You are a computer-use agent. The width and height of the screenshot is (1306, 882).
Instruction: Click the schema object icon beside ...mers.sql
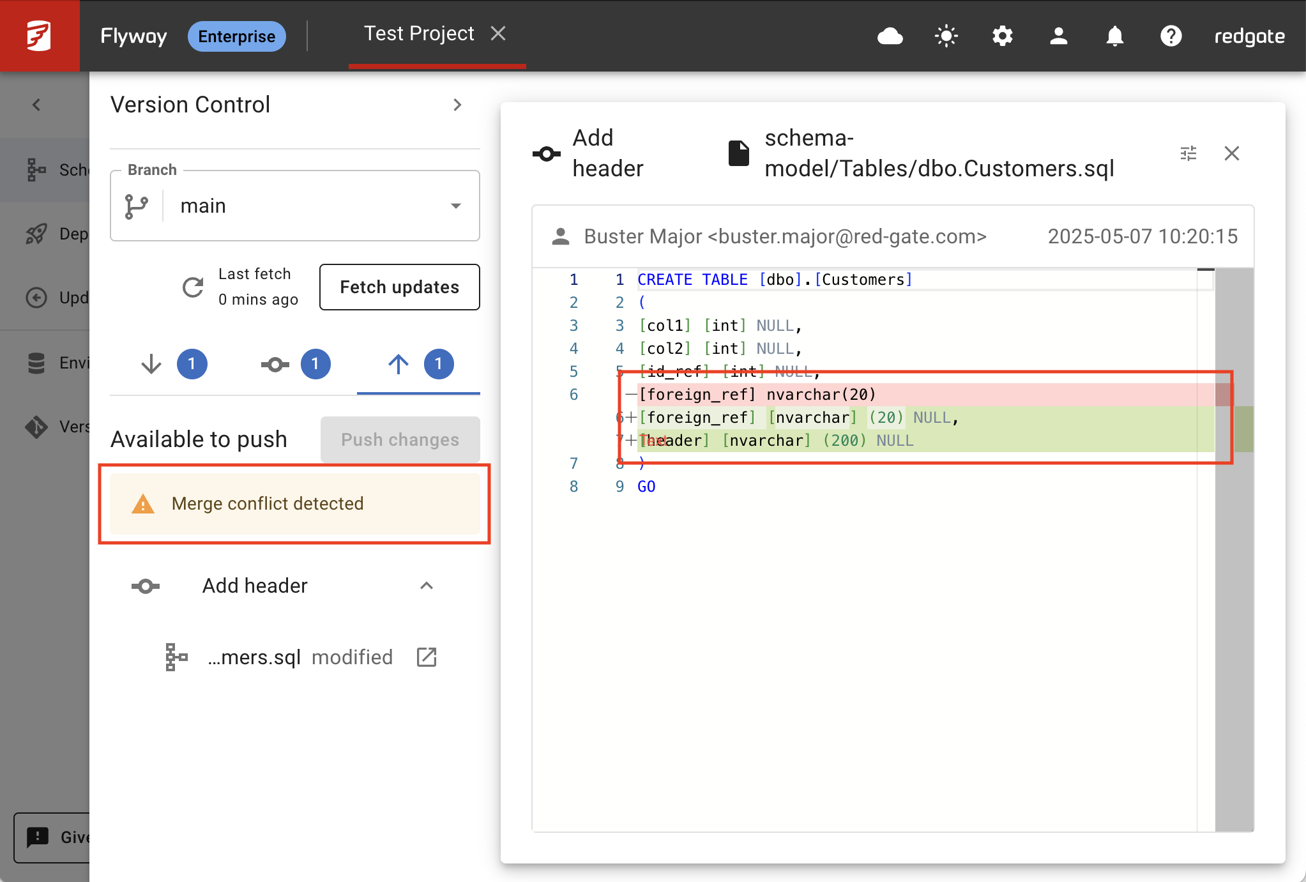(x=176, y=657)
